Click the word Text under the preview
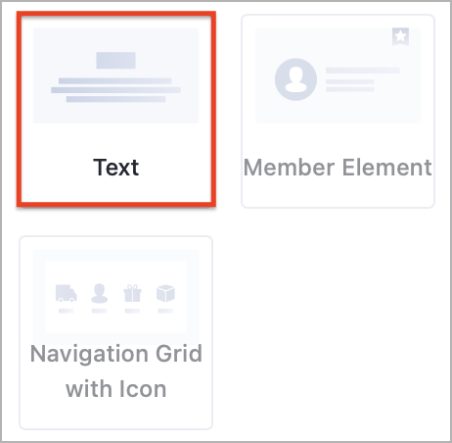 point(116,168)
